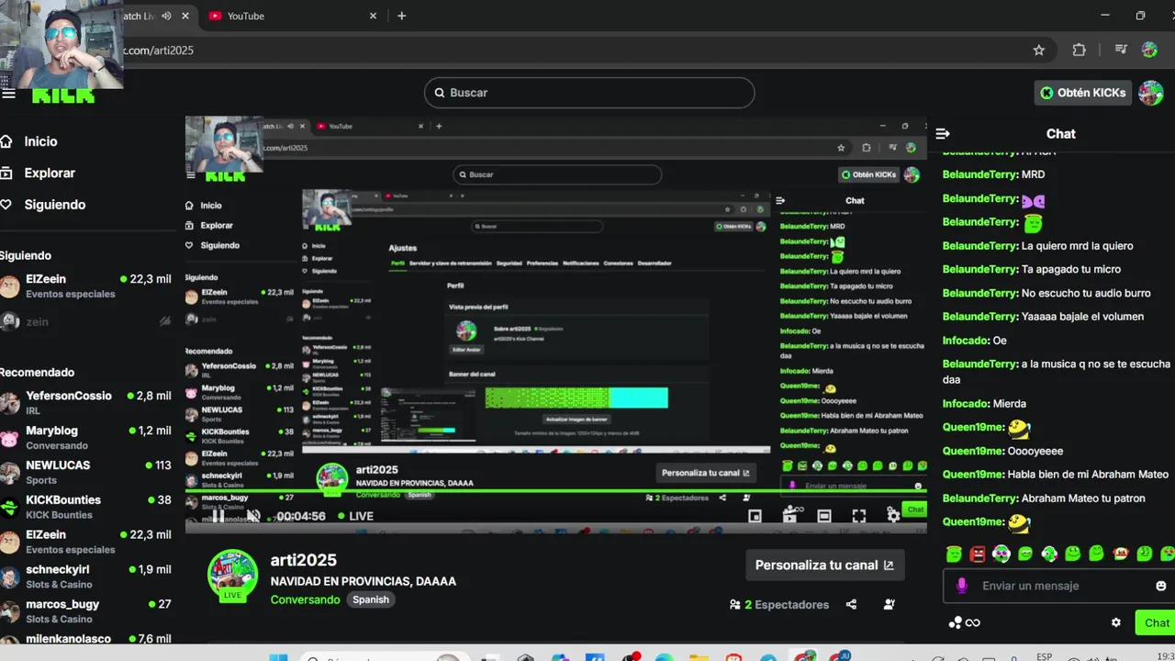Open schneckyirl recommended channel

(x=86, y=577)
